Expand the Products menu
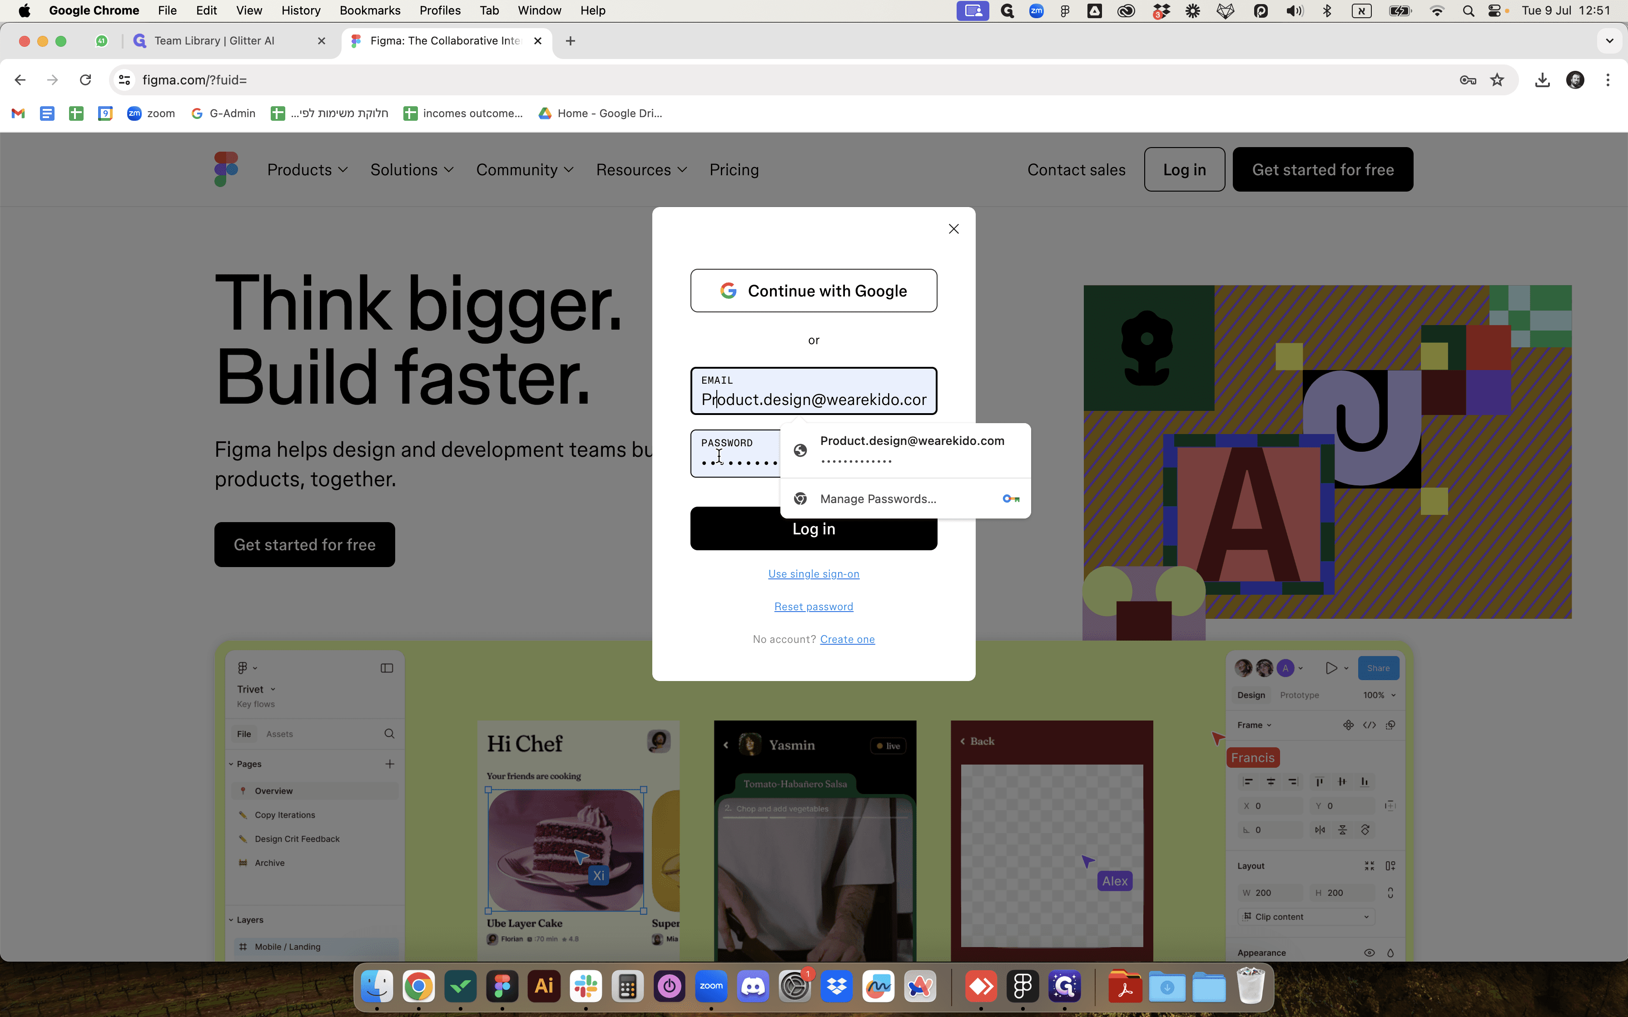The height and width of the screenshot is (1017, 1628). coord(308,169)
